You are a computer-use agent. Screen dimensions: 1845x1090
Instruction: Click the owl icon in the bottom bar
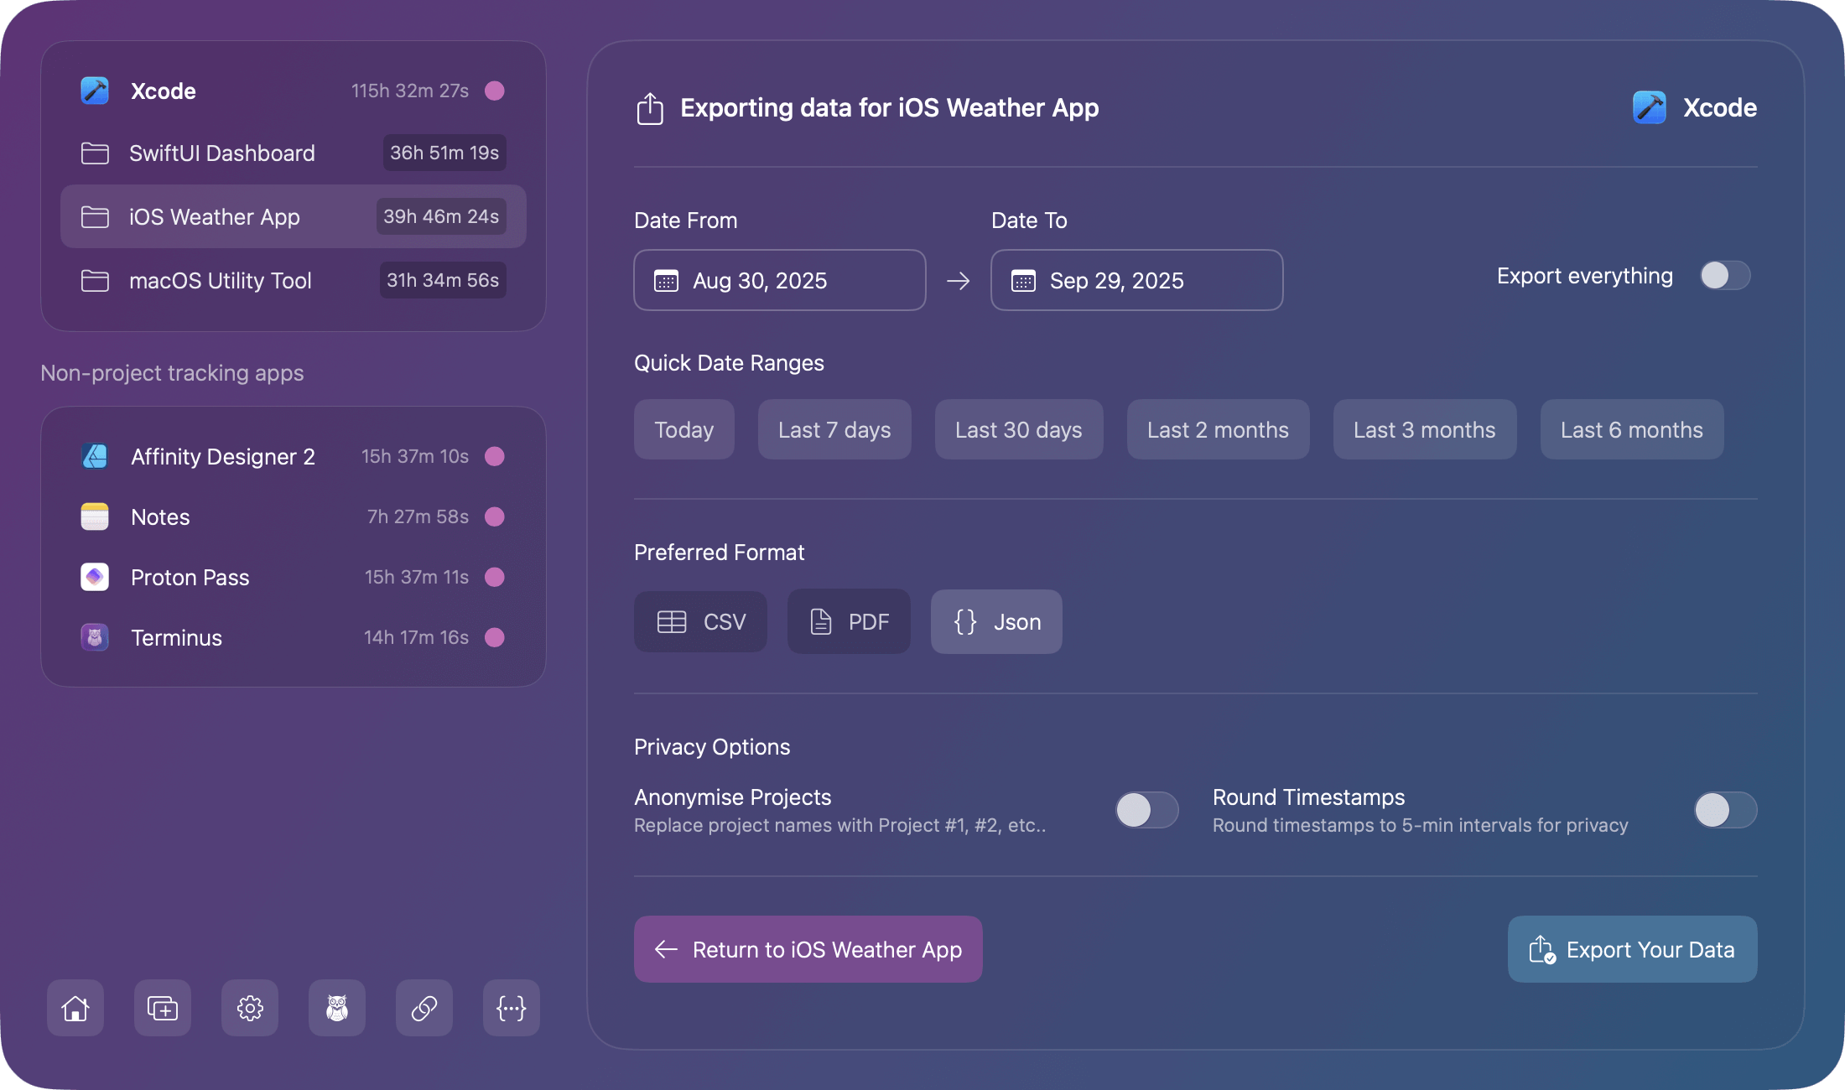coord(336,1008)
